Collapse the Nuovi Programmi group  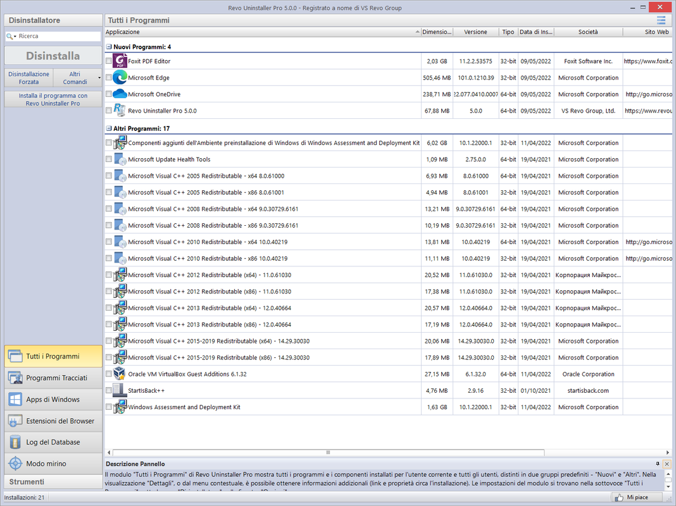[109, 47]
